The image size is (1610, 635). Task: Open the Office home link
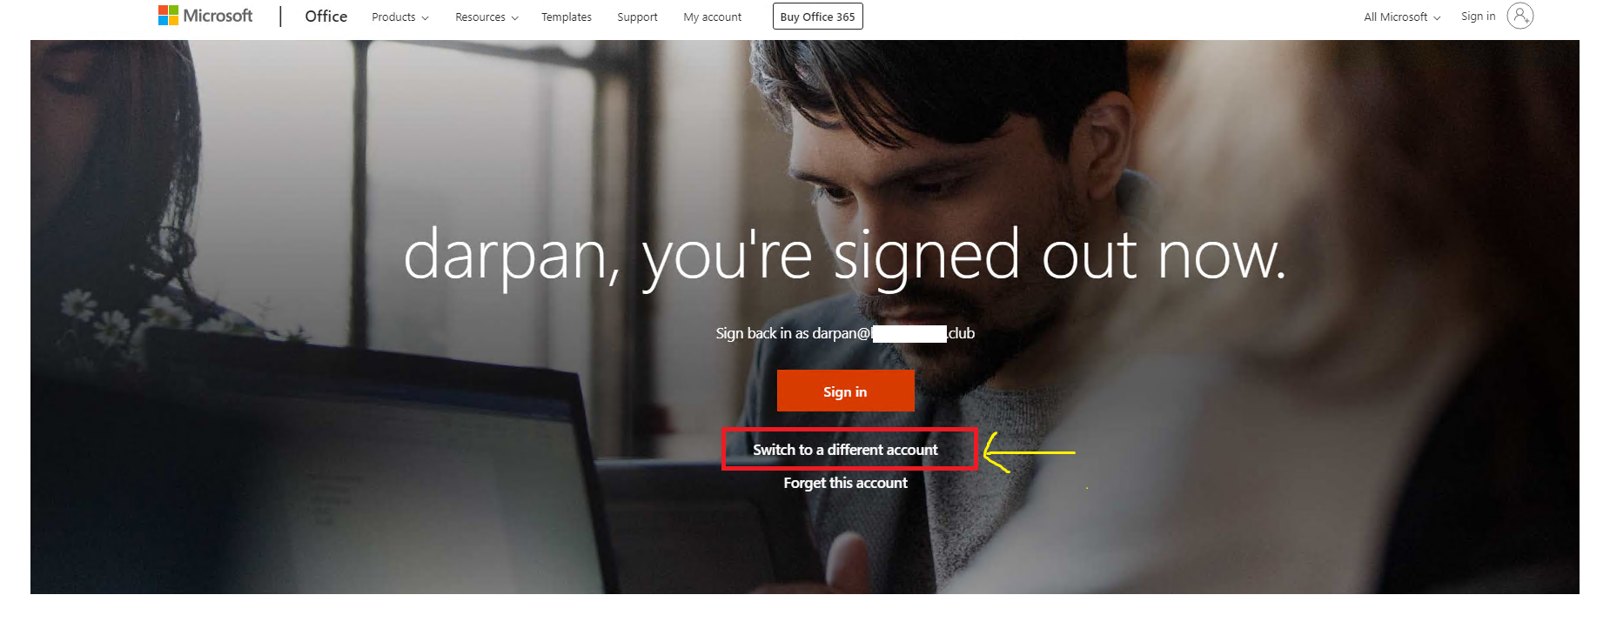coord(325,16)
